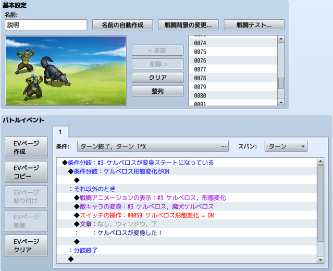Click the 整列 align button

[157, 91]
